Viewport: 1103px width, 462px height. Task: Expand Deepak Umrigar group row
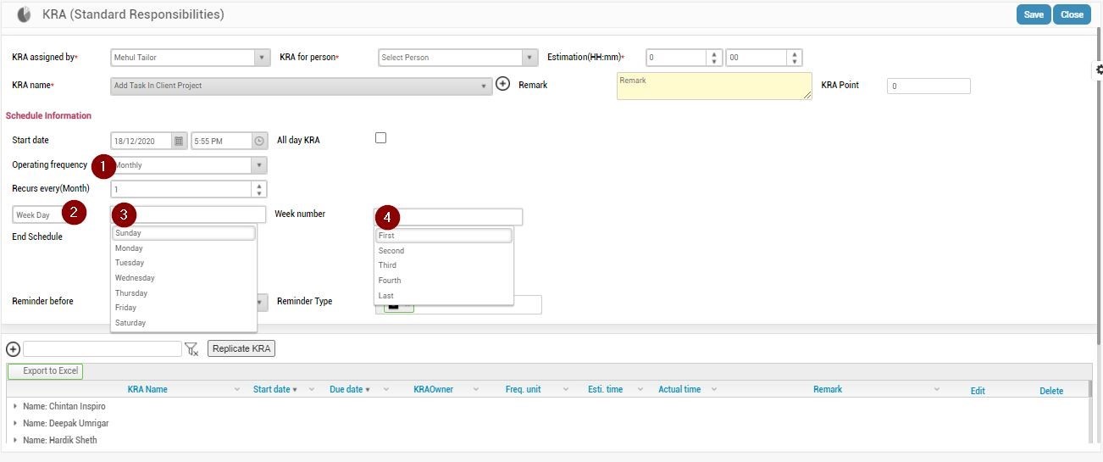(15, 424)
